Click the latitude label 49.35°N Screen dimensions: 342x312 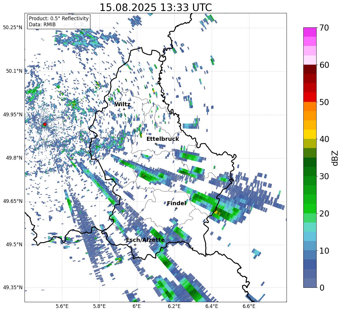coord(13,287)
